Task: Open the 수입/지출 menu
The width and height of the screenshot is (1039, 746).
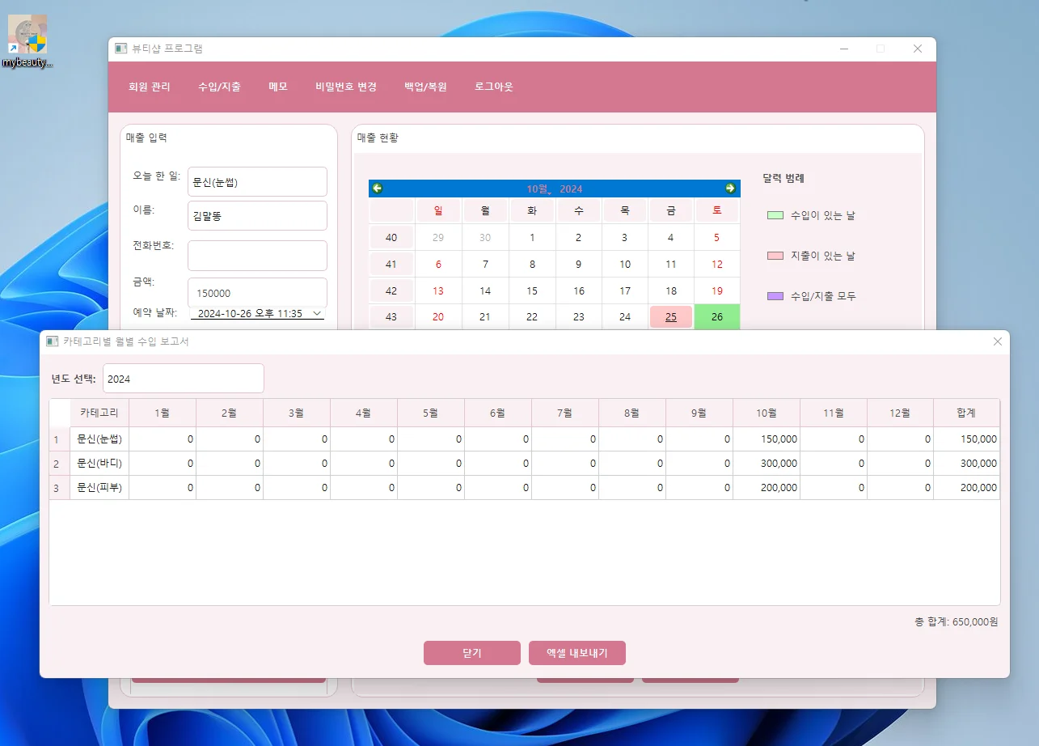Action: (x=219, y=87)
